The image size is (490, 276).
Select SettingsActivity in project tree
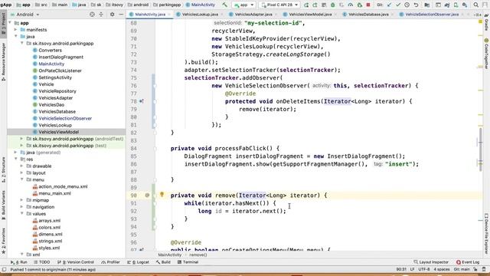coord(55,77)
